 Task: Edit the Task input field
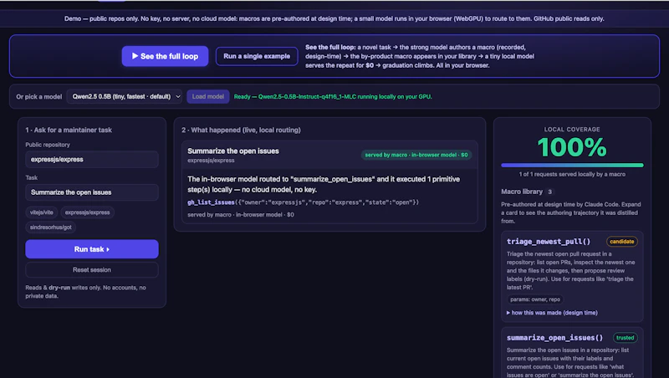point(92,192)
